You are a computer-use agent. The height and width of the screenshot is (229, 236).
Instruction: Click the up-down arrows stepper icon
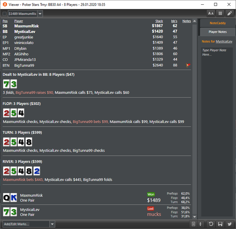200,224
